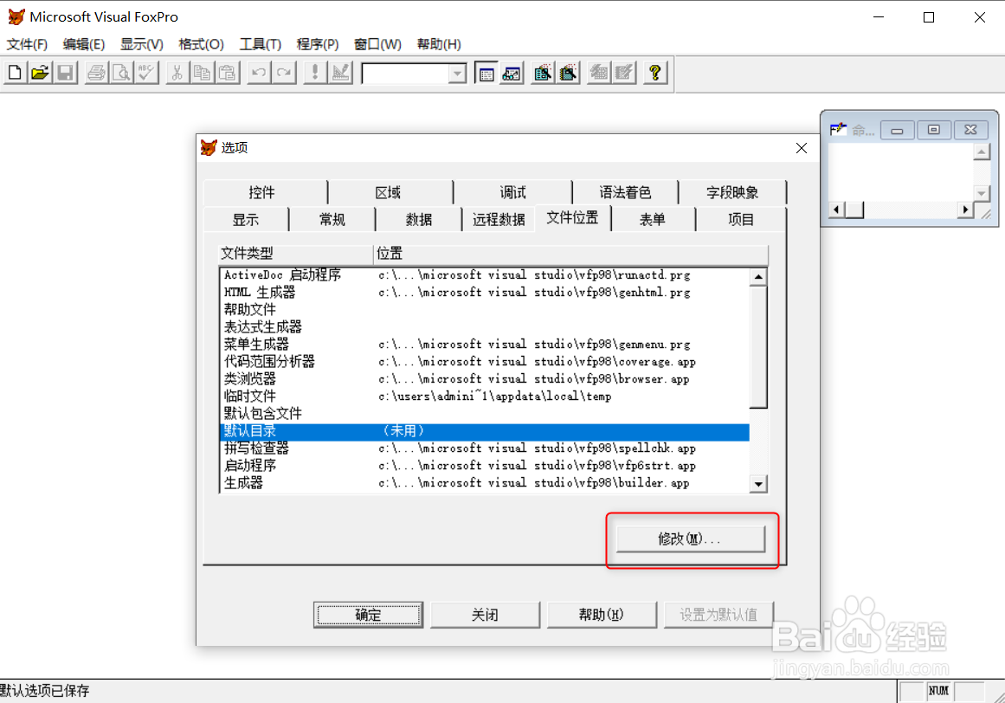Click the 帮助(H) button in the dialog

click(x=602, y=616)
